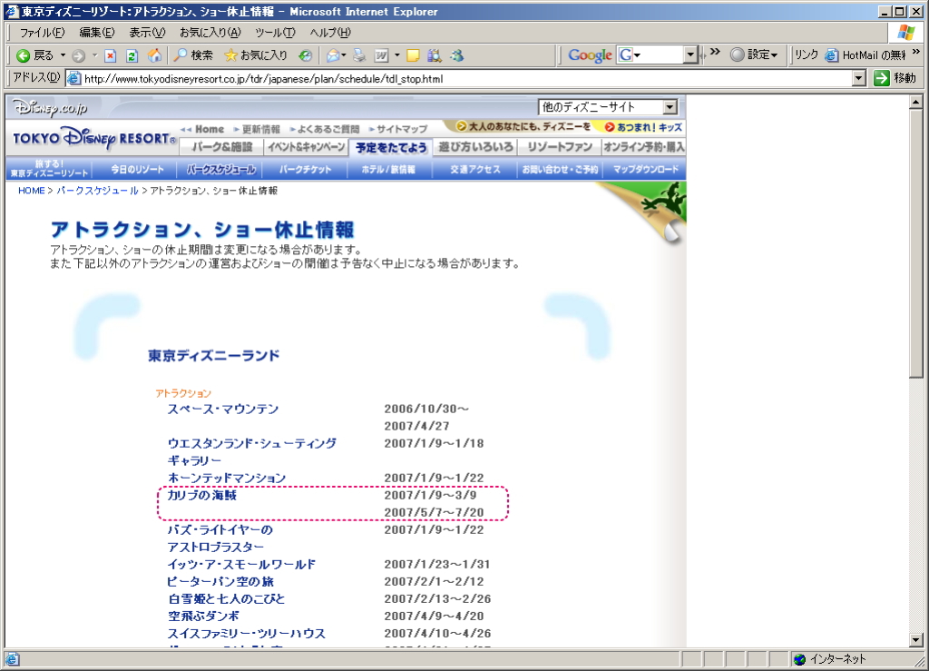This screenshot has width=929, height=671.
Task: Click the Tokyo Disney Resort logo
Action: 94,139
